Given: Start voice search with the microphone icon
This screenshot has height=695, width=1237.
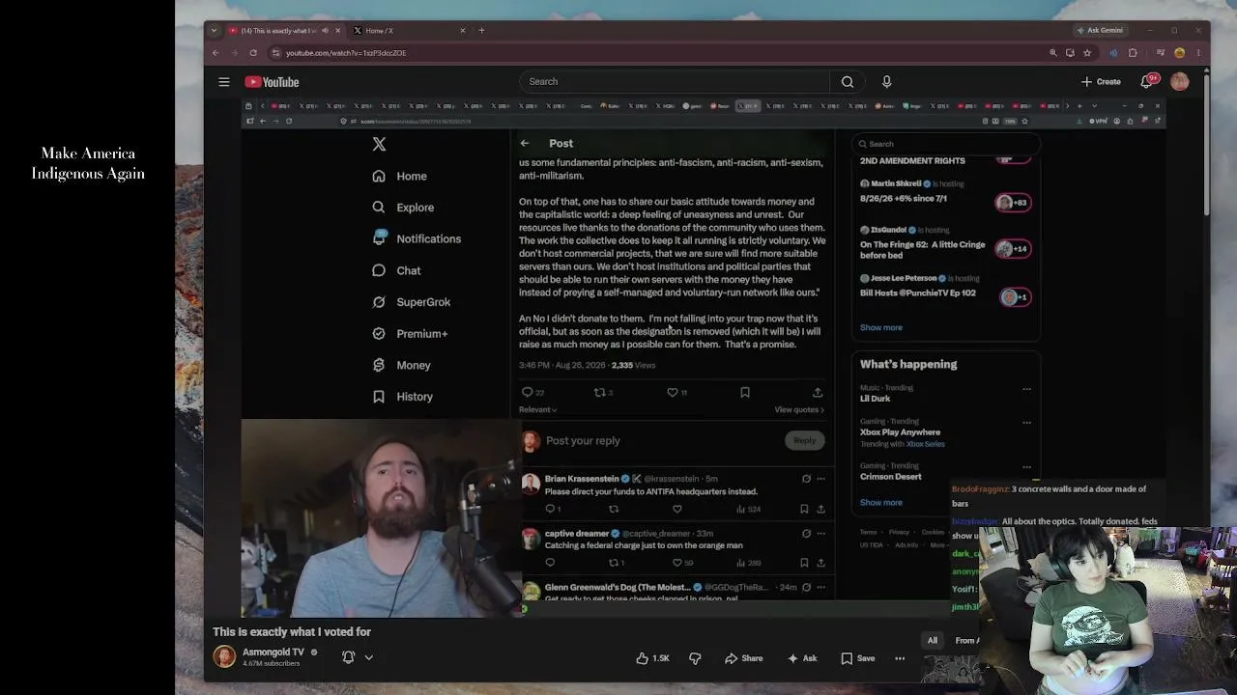Looking at the screenshot, I should pos(886,82).
